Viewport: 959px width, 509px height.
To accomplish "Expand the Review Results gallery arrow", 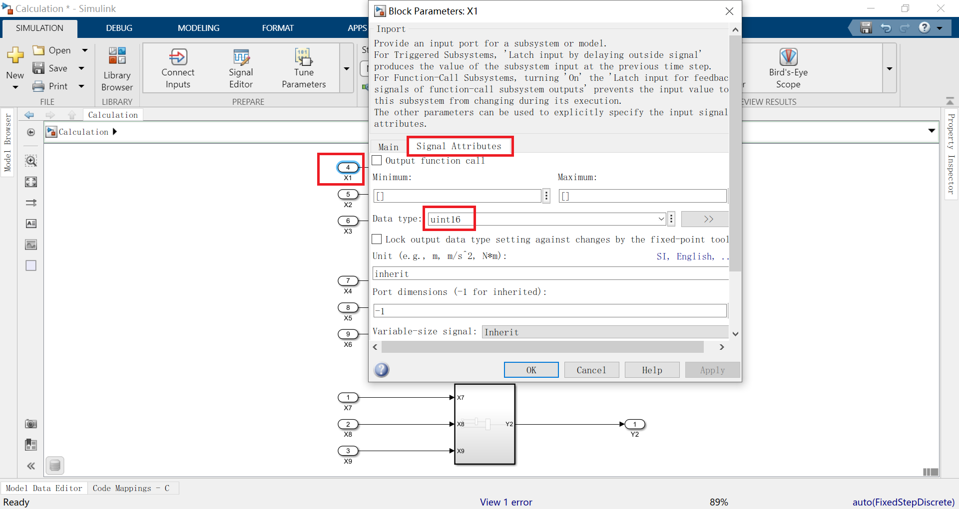I will point(890,68).
